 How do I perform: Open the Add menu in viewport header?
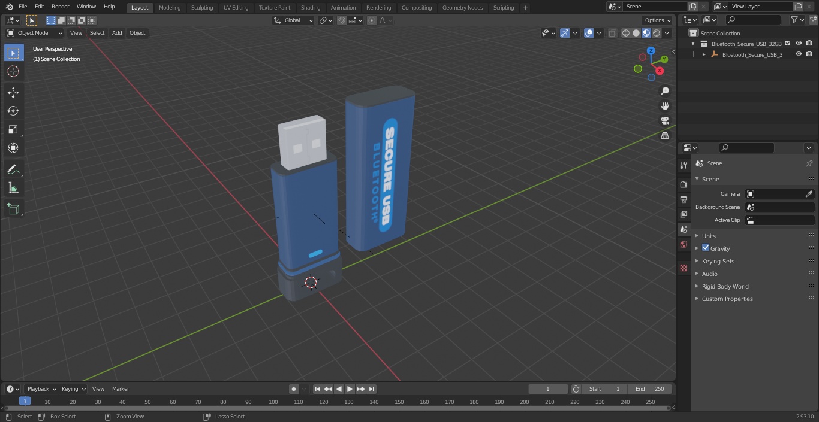117,33
